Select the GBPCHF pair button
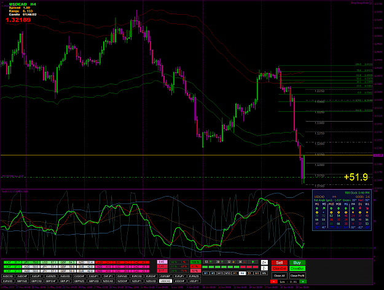 pyautogui.click(x=51, y=281)
